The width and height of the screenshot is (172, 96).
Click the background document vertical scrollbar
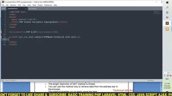[161, 87]
